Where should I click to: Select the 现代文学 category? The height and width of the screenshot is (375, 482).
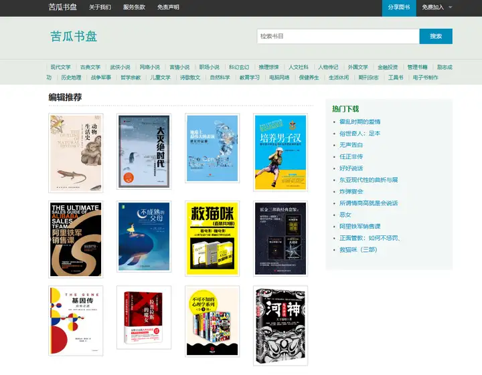60,67
